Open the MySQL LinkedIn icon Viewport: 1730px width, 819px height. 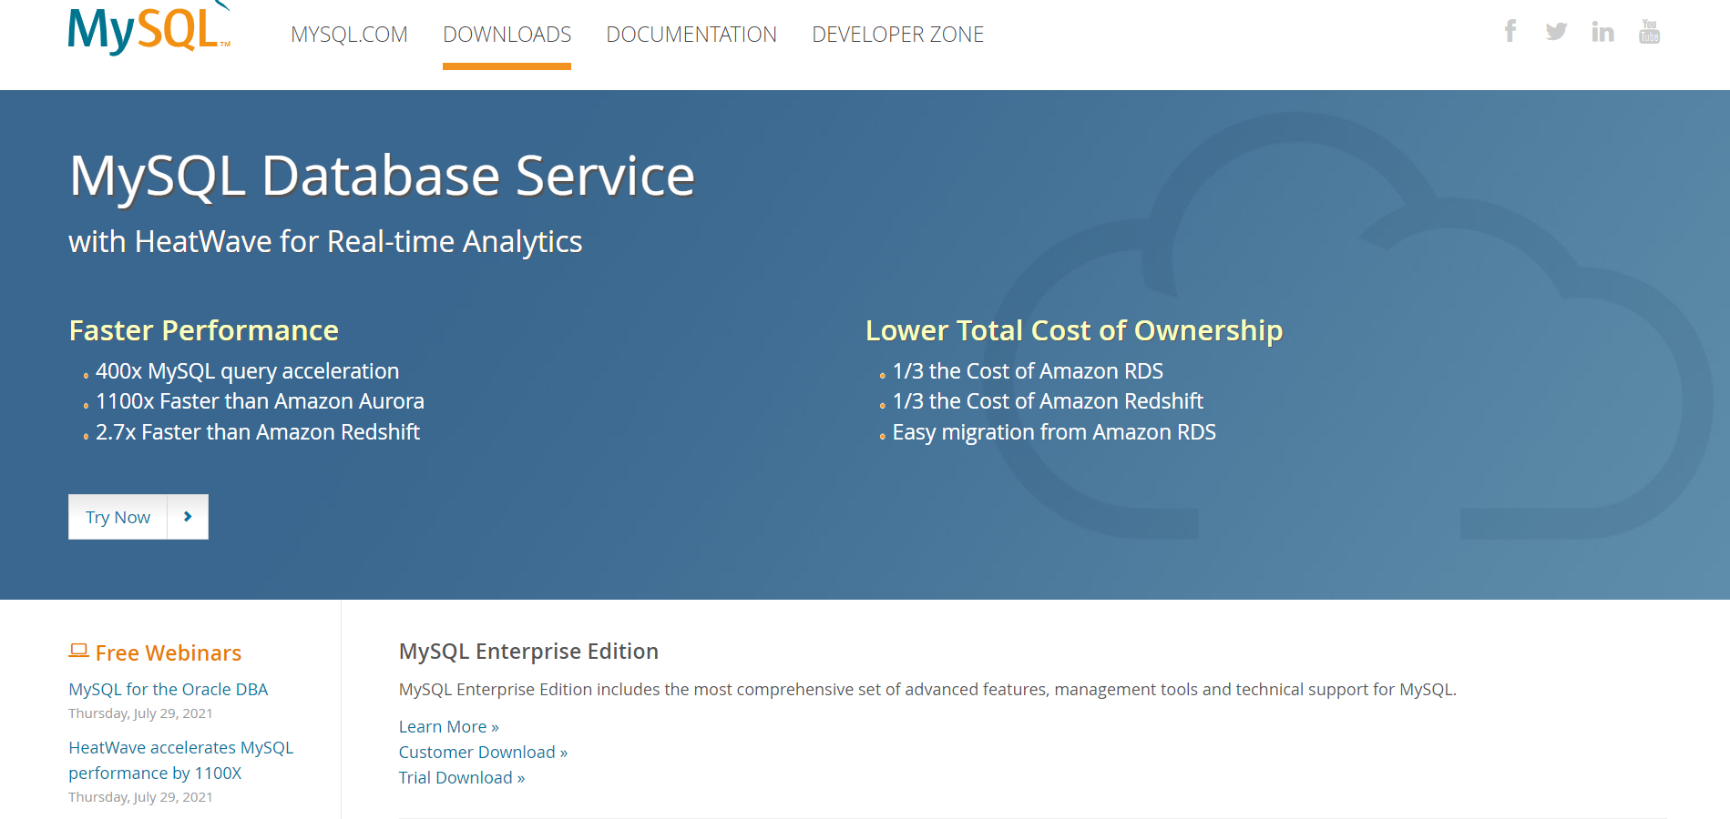click(x=1602, y=32)
